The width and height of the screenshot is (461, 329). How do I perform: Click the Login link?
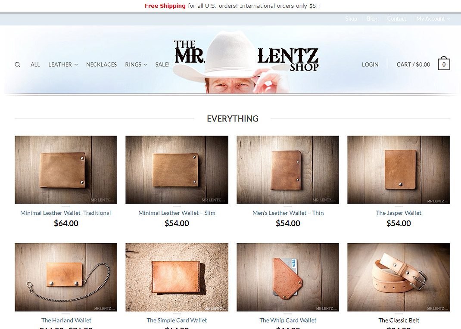tap(370, 65)
